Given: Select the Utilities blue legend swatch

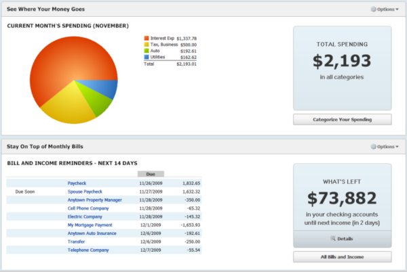Looking at the screenshot, I should pos(147,57).
